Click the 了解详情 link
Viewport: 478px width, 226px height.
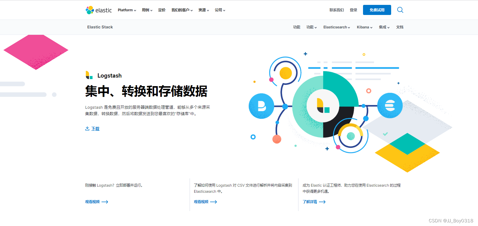coord(310,202)
